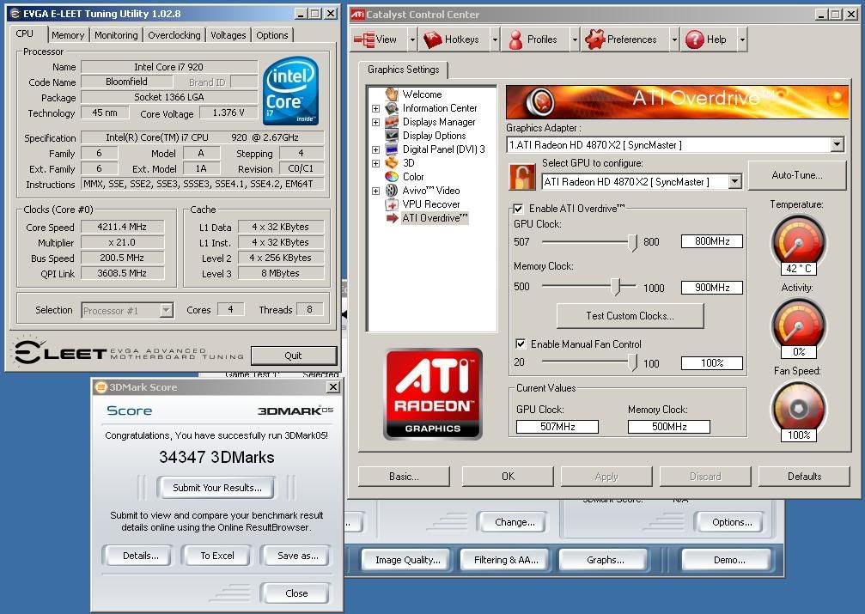Click Submit Your Results button

[216, 488]
